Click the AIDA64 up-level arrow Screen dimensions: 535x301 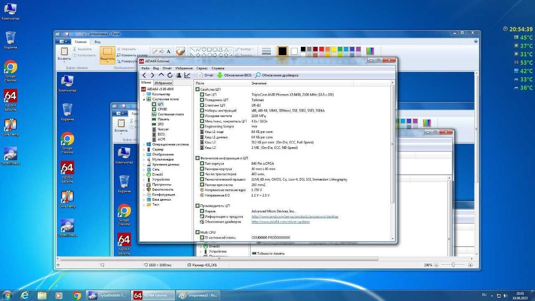161,75
